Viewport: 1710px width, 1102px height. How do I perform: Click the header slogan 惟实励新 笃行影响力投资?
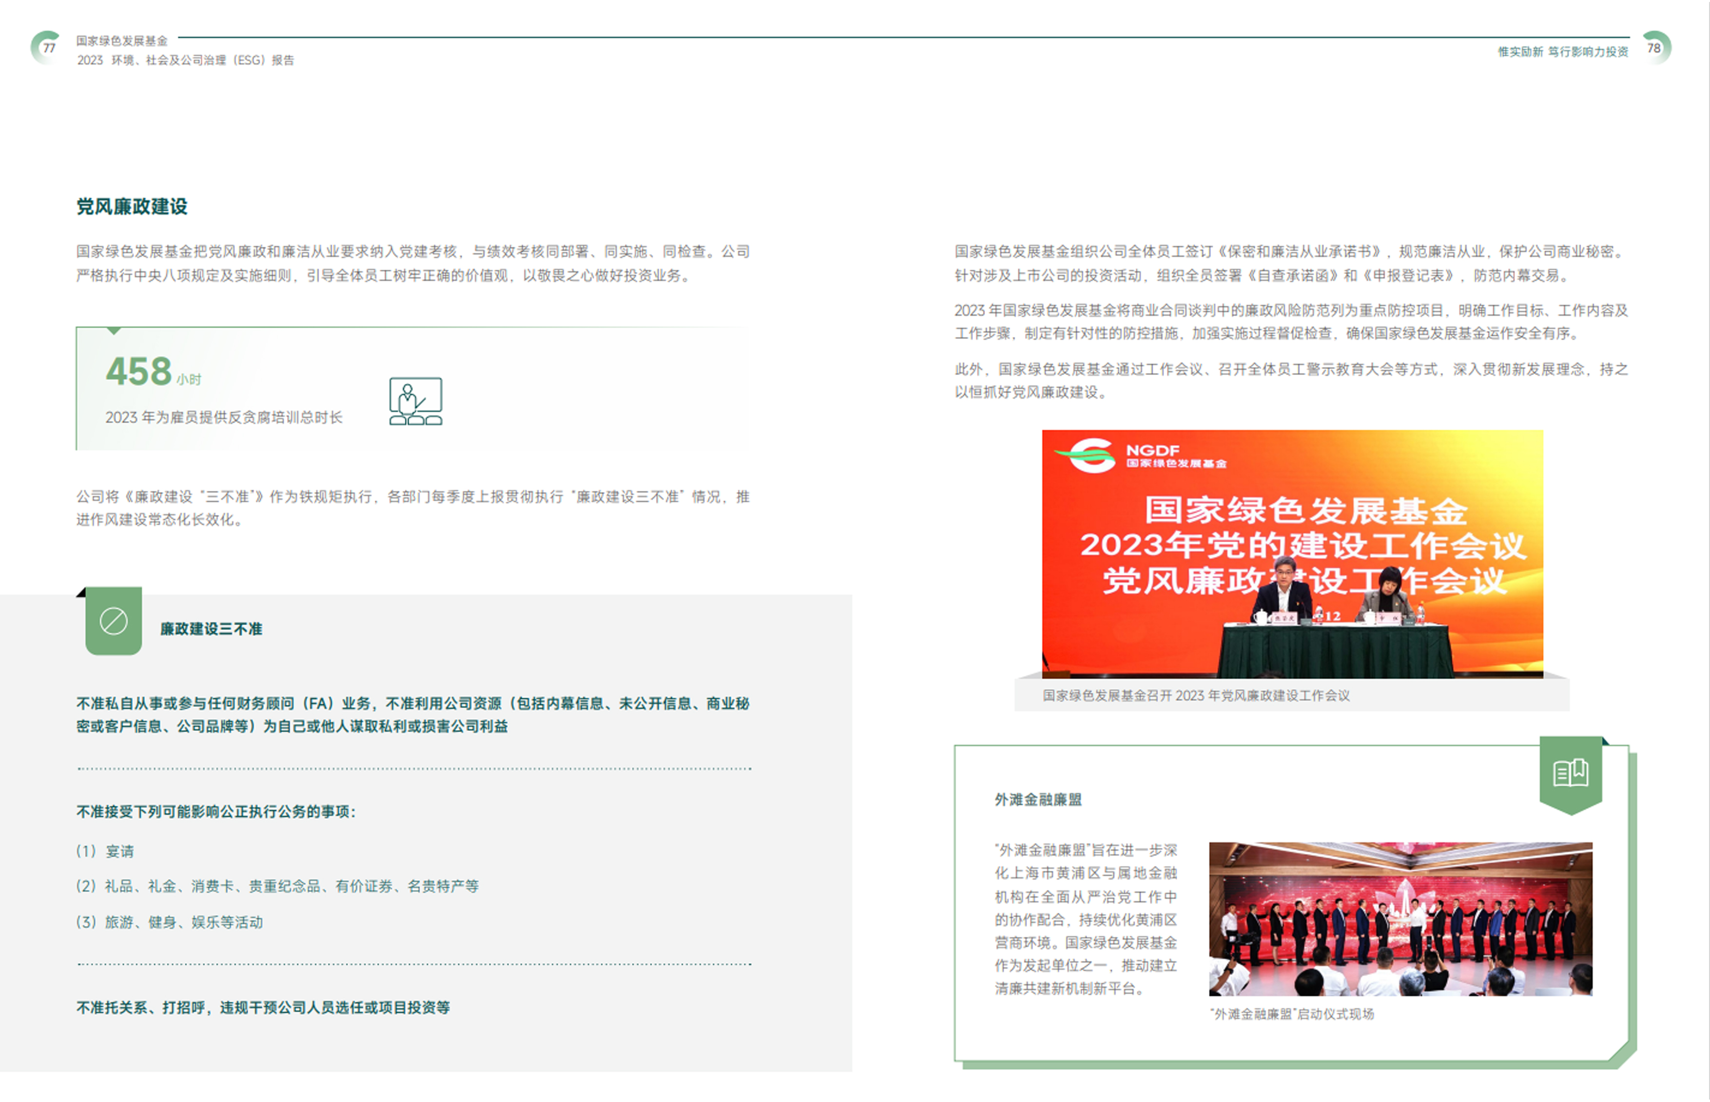tap(1563, 52)
